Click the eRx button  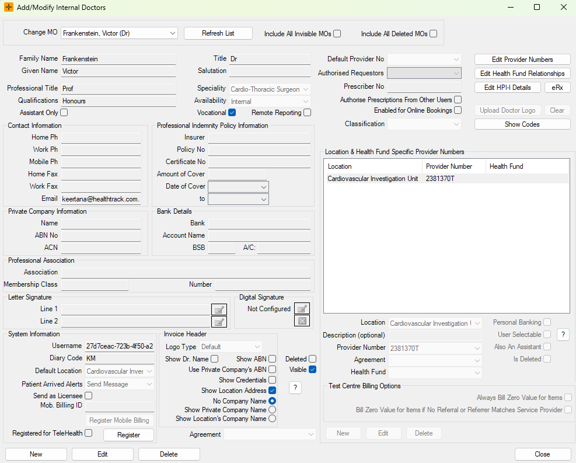tap(557, 88)
